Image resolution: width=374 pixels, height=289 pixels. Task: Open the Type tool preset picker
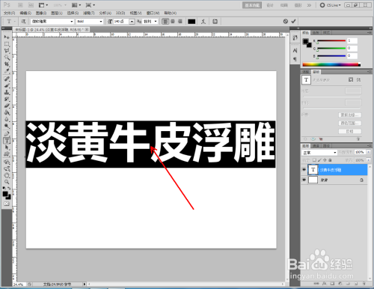tap(10, 22)
